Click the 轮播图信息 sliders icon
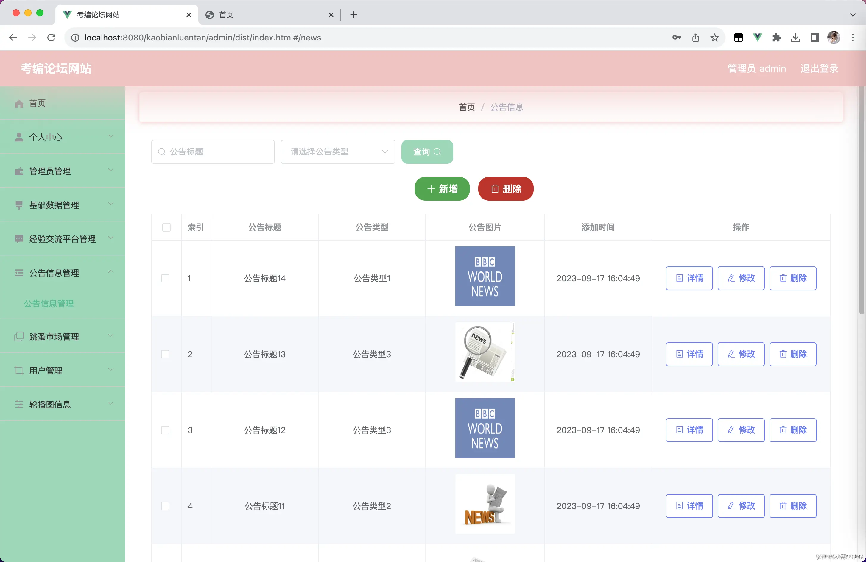 [x=19, y=404]
